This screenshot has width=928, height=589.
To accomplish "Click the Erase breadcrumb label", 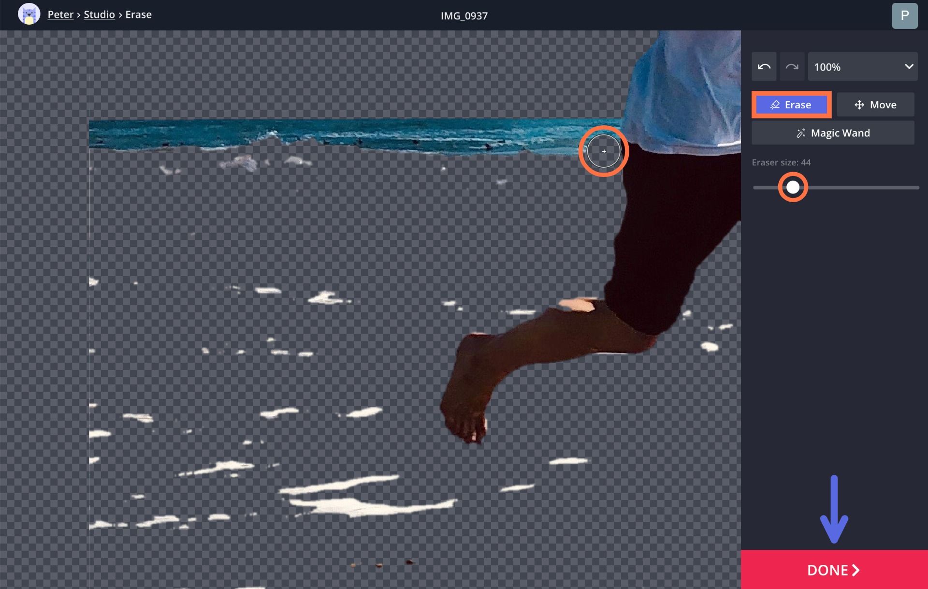I will pyautogui.click(x=138, y=15).
